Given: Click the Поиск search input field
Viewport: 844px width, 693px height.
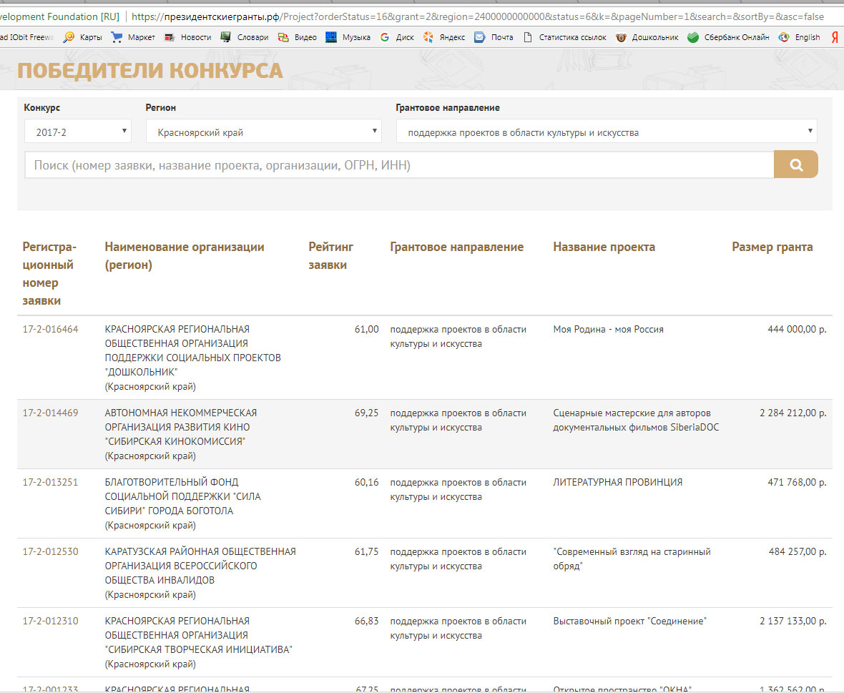Looking at the screenshot, I should click(x=399, y=164).
